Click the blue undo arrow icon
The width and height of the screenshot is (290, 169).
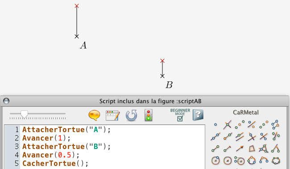132,115
